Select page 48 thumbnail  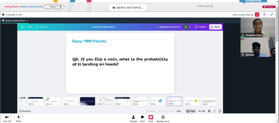pos(122,101)
